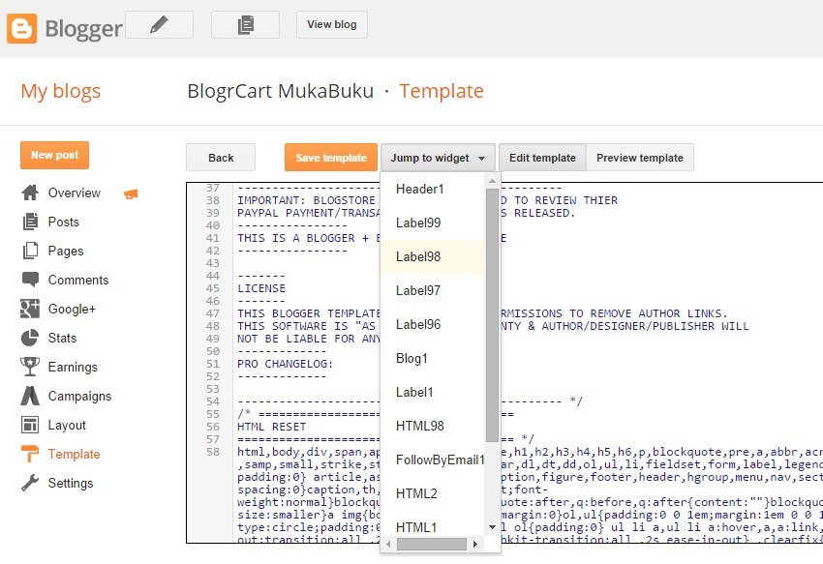
Task: Click HTML RESET line in editor
Action: click(x=271, y=427)
